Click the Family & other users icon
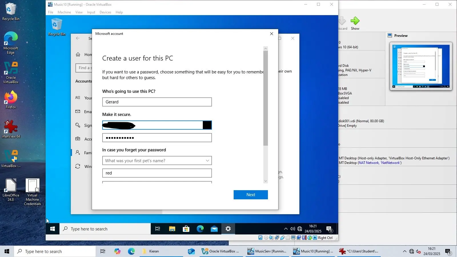This screenshot has width=457, height=257. pyautogui.click(x=77, y=152)
